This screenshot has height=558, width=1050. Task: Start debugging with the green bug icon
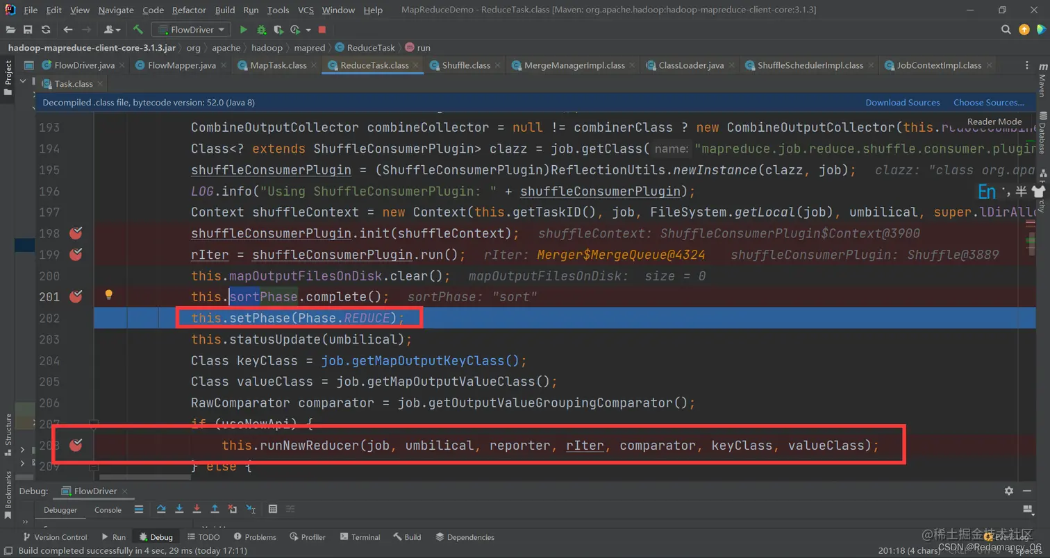pyautogui.click(x=261, y=30)
